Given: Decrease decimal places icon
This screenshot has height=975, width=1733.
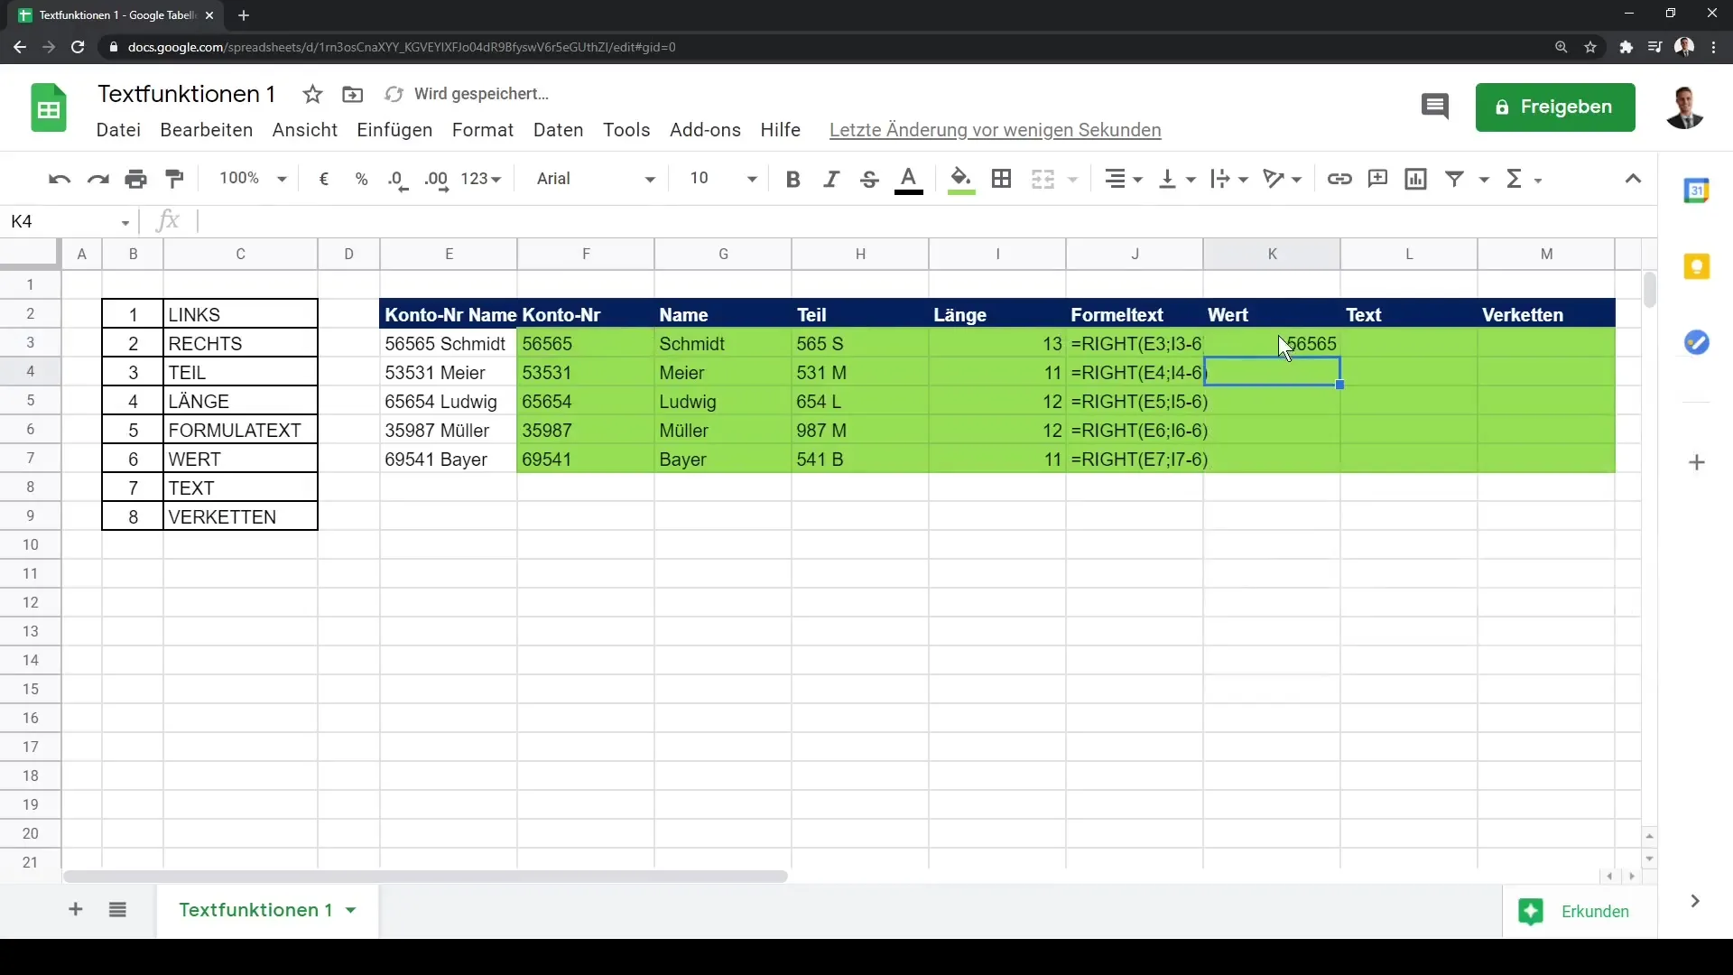Looking at the screenshot, I should point(398,180).
